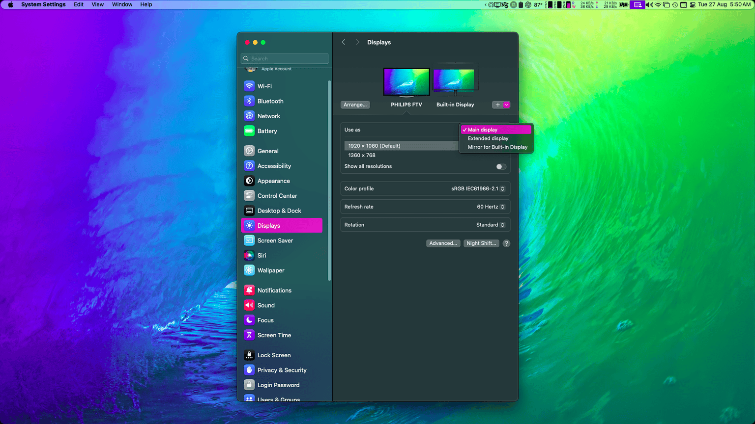
Task: Open Screen Saver settings
Action: [275, 240]
